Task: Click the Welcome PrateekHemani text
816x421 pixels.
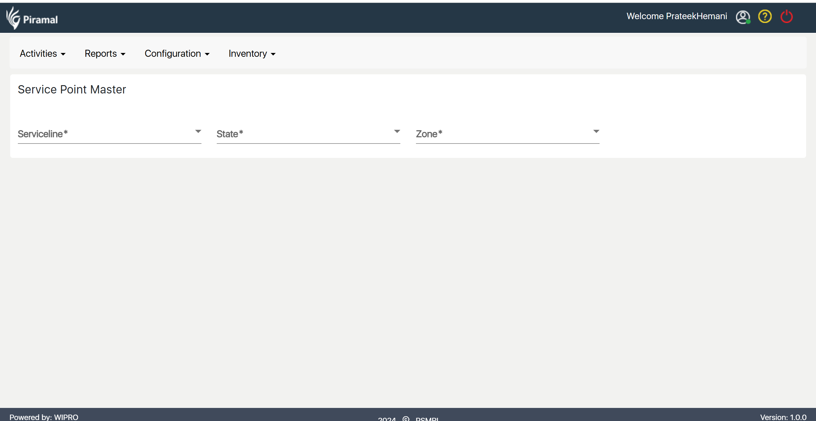Action: pos(677,16)
